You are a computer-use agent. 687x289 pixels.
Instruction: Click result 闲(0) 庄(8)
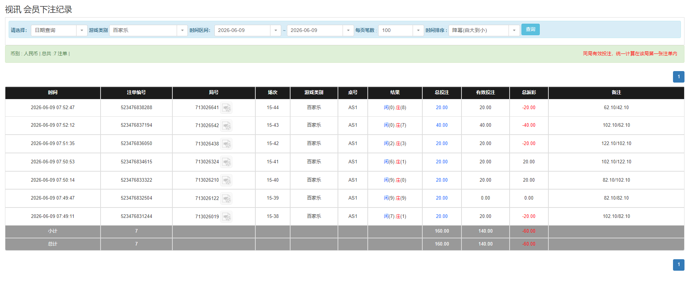(x=395, y=108)
